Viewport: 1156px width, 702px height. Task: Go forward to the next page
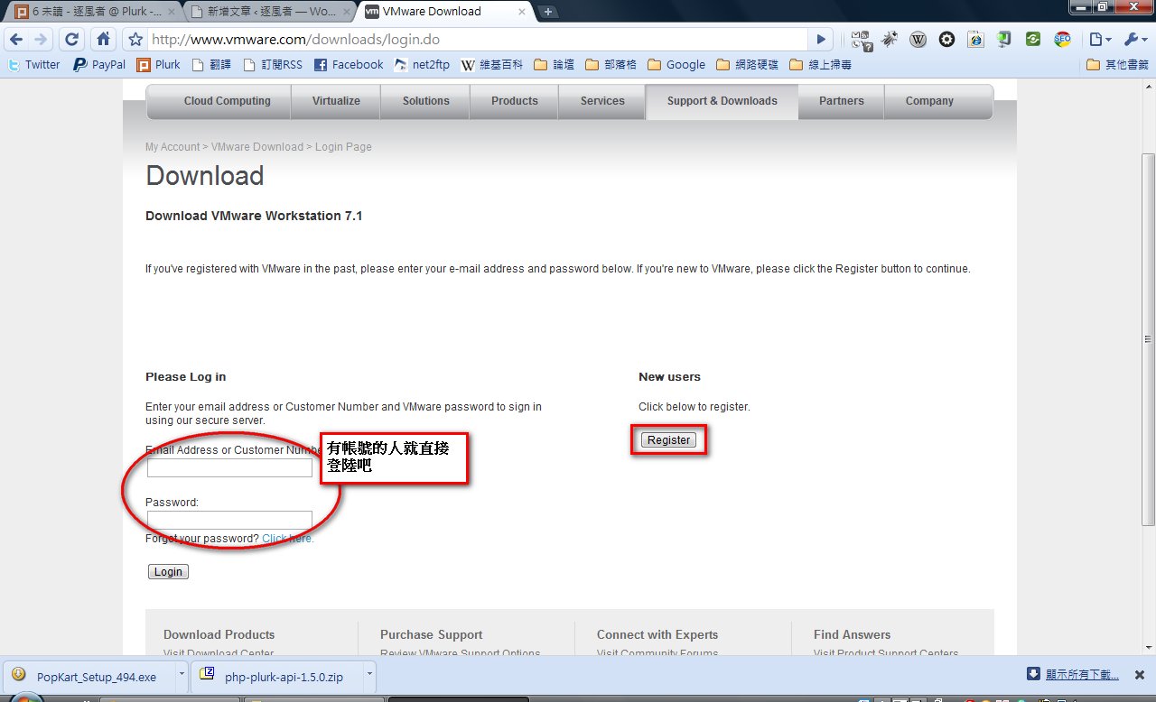tap(41, 40)
